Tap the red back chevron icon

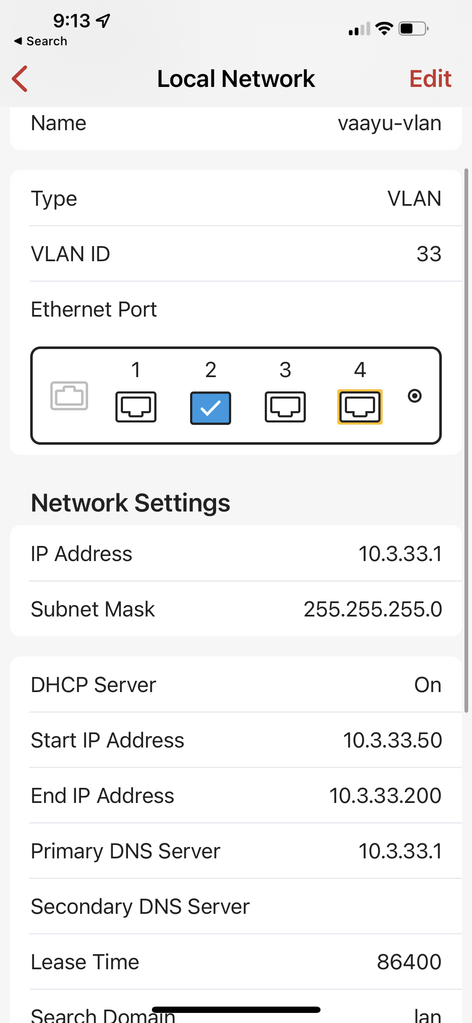coord(20,79)
